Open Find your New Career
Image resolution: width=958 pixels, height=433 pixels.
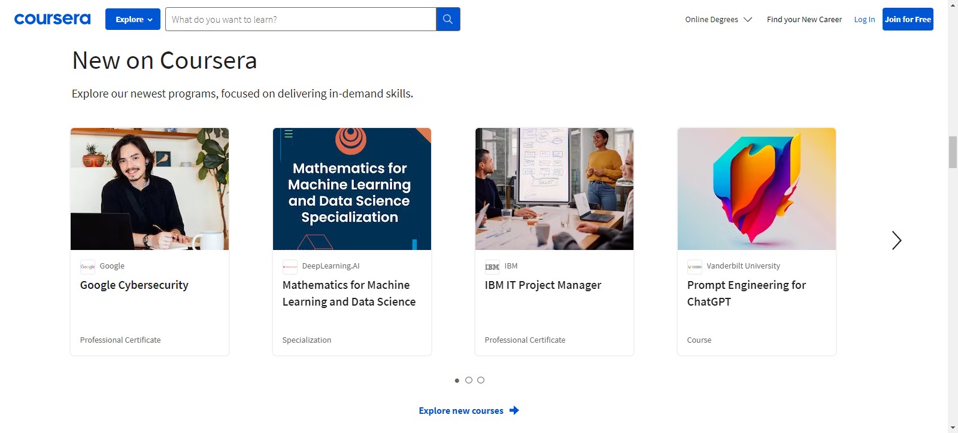pos(804,20)
